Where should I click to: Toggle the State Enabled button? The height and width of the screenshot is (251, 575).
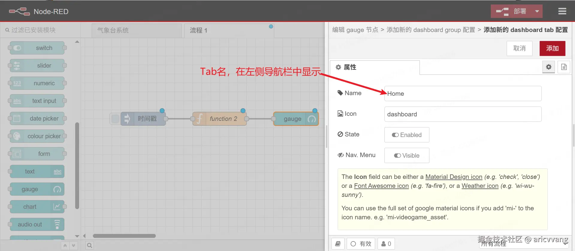pyautogui.click(x=407, y=135)
